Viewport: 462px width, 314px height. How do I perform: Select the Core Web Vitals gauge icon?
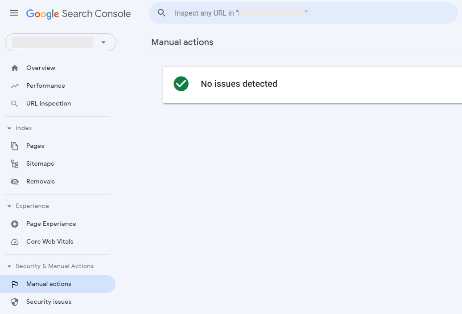[x=15, y=241]
